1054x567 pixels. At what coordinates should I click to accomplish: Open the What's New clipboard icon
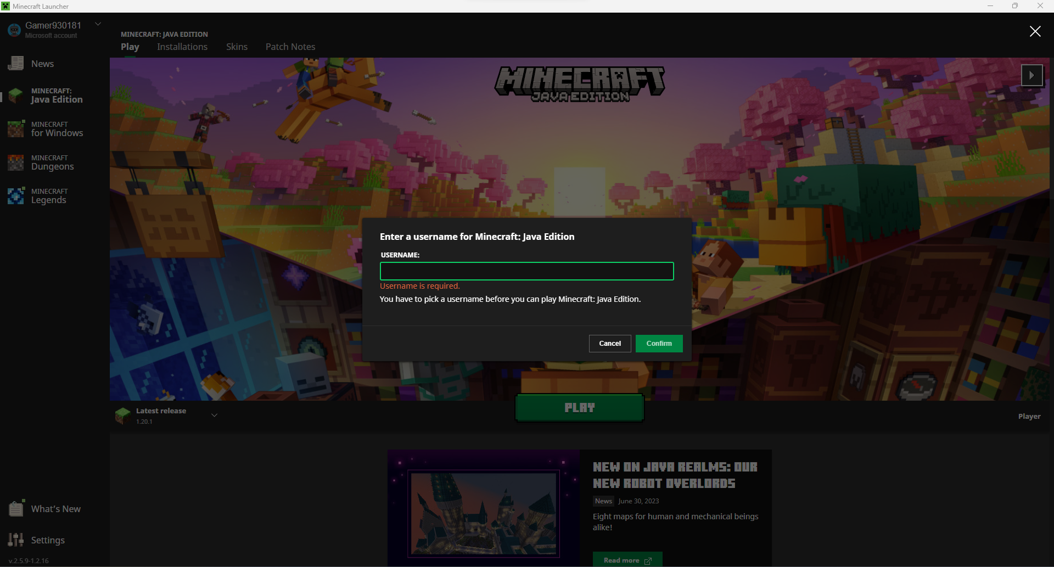click(16, 508)
